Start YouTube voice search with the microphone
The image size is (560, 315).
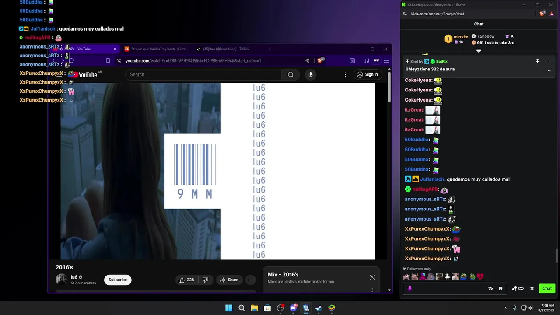pyautogui.click(x=311, y=74)
